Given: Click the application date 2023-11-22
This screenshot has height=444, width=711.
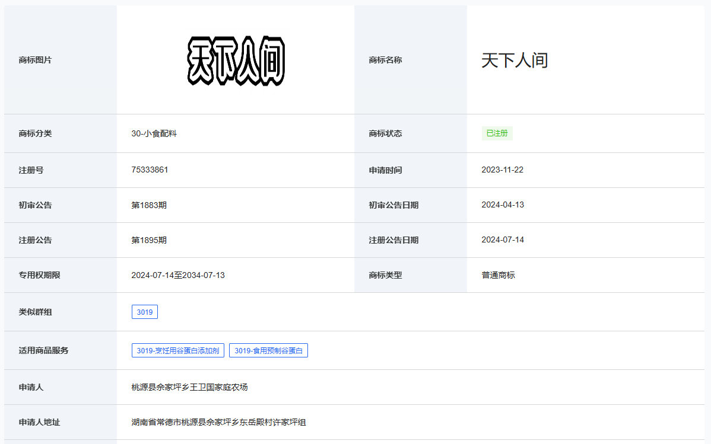Looking at the screenshot, I should tap(503, 170).
